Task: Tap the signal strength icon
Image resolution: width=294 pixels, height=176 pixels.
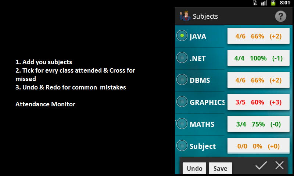Action: coord(264,3)
